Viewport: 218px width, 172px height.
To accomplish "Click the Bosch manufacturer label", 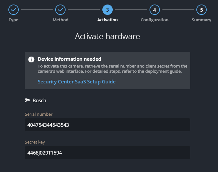I will click(39, 101).
